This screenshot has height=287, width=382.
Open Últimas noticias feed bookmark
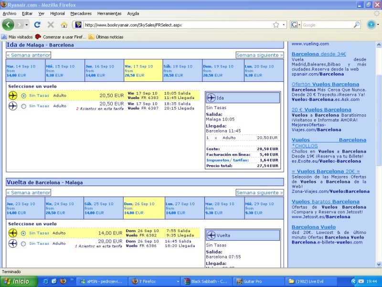tap(106, 37)
